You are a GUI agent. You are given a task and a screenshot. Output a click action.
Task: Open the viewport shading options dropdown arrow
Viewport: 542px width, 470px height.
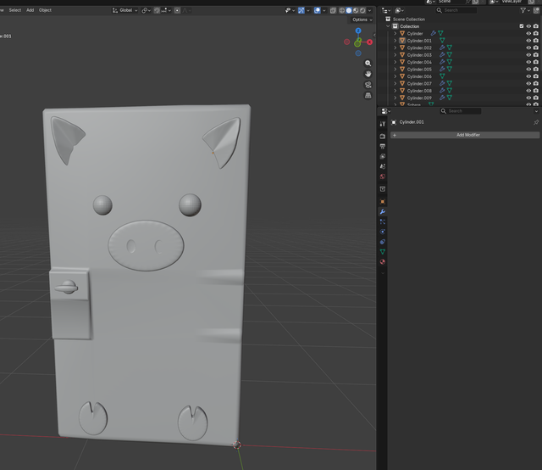coord(369,10)
